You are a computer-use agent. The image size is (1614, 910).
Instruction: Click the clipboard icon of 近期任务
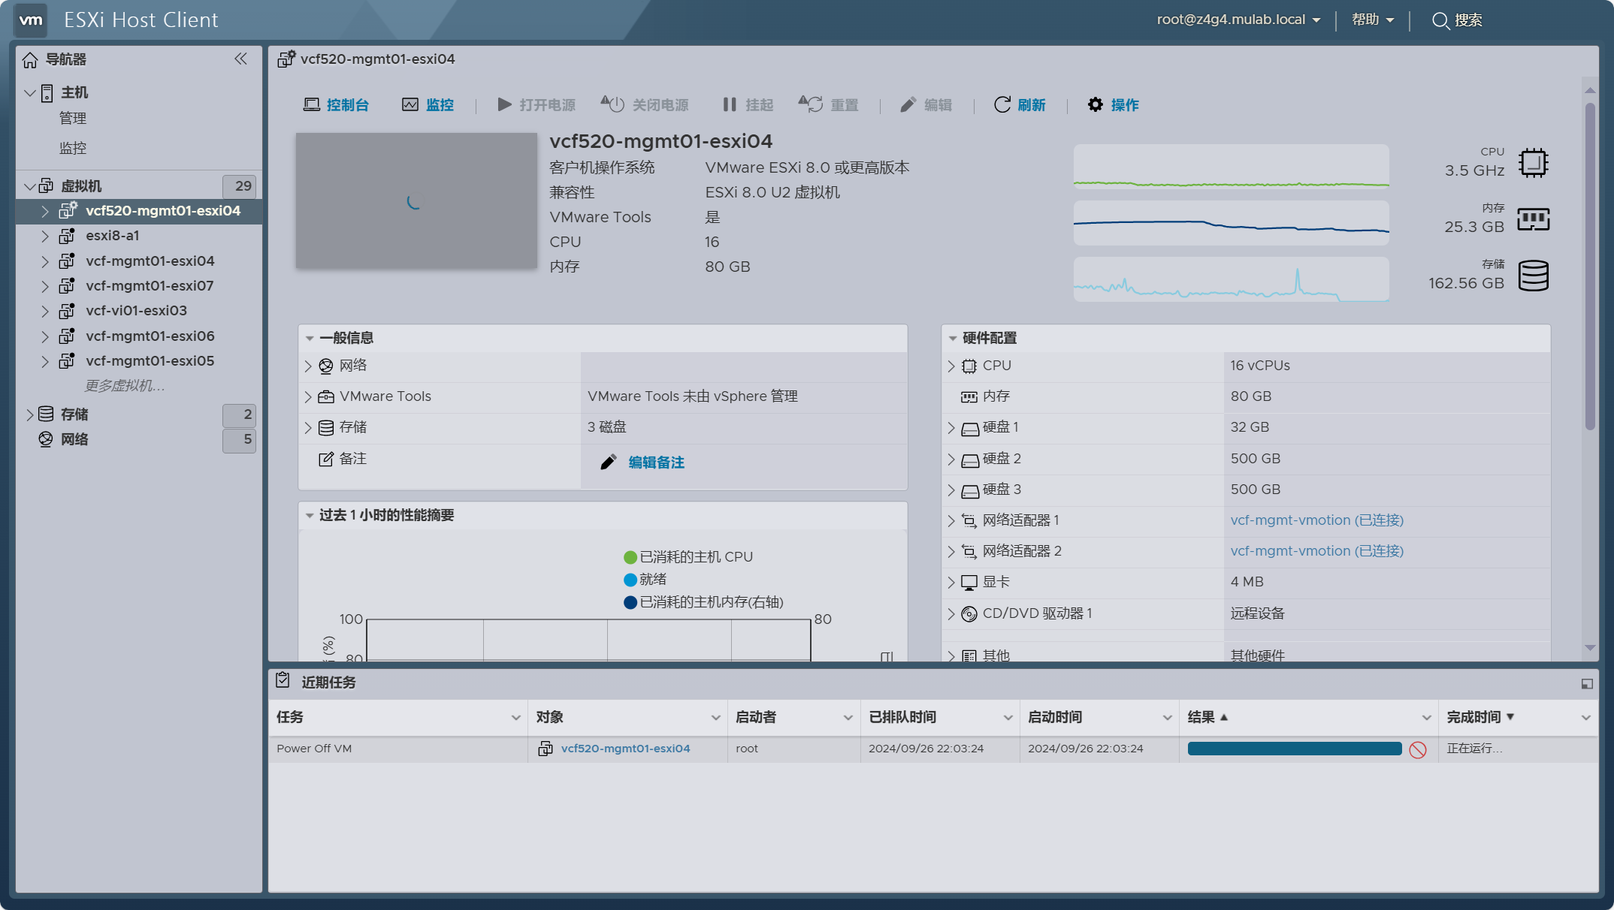(x=283, y=681)
